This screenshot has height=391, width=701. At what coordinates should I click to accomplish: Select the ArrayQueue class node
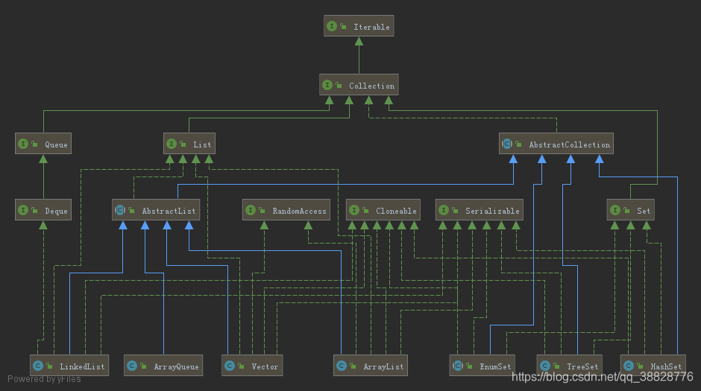tap(163, 366)
